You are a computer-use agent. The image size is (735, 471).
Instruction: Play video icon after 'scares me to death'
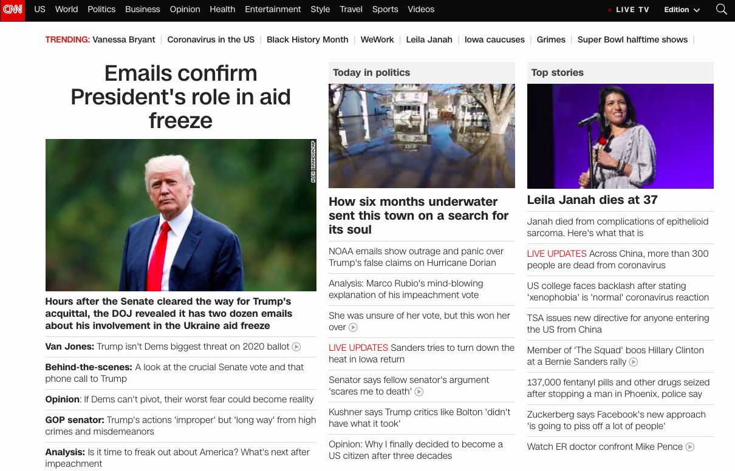(x=419, y=392)
